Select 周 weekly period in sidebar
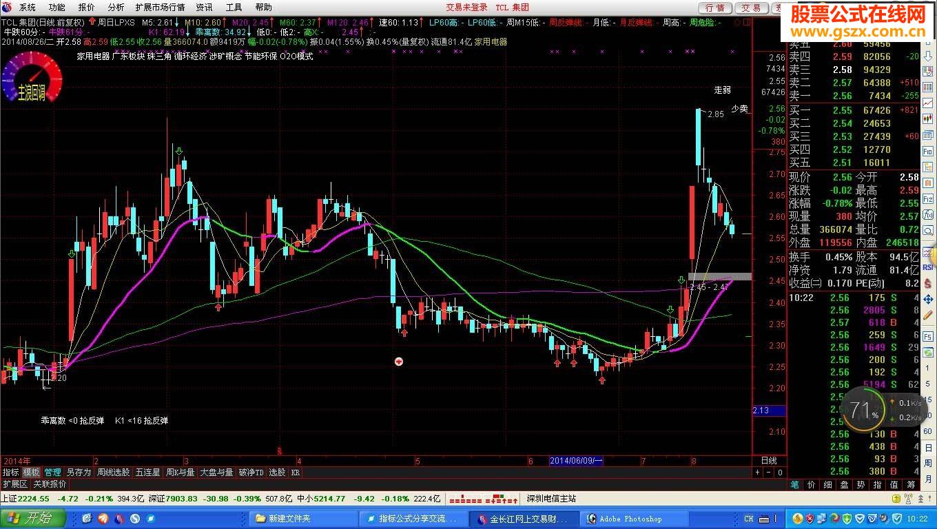Viewport: 937px width, 529px height. point(928,464)
